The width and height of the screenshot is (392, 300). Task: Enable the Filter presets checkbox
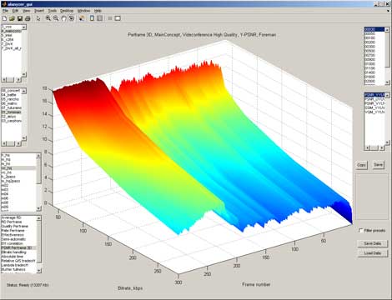tap(361, 231)
